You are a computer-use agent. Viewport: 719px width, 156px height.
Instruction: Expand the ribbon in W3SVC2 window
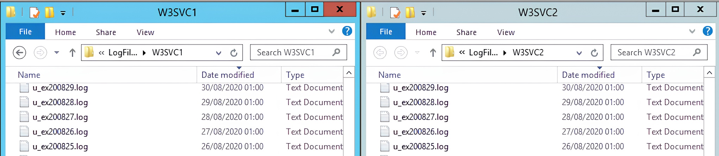(692, 31)
